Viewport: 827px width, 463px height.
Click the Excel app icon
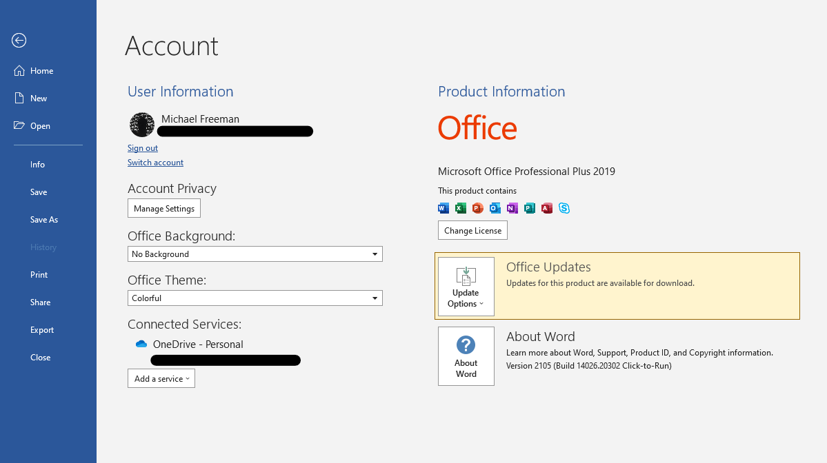click(x=461, y=208)
